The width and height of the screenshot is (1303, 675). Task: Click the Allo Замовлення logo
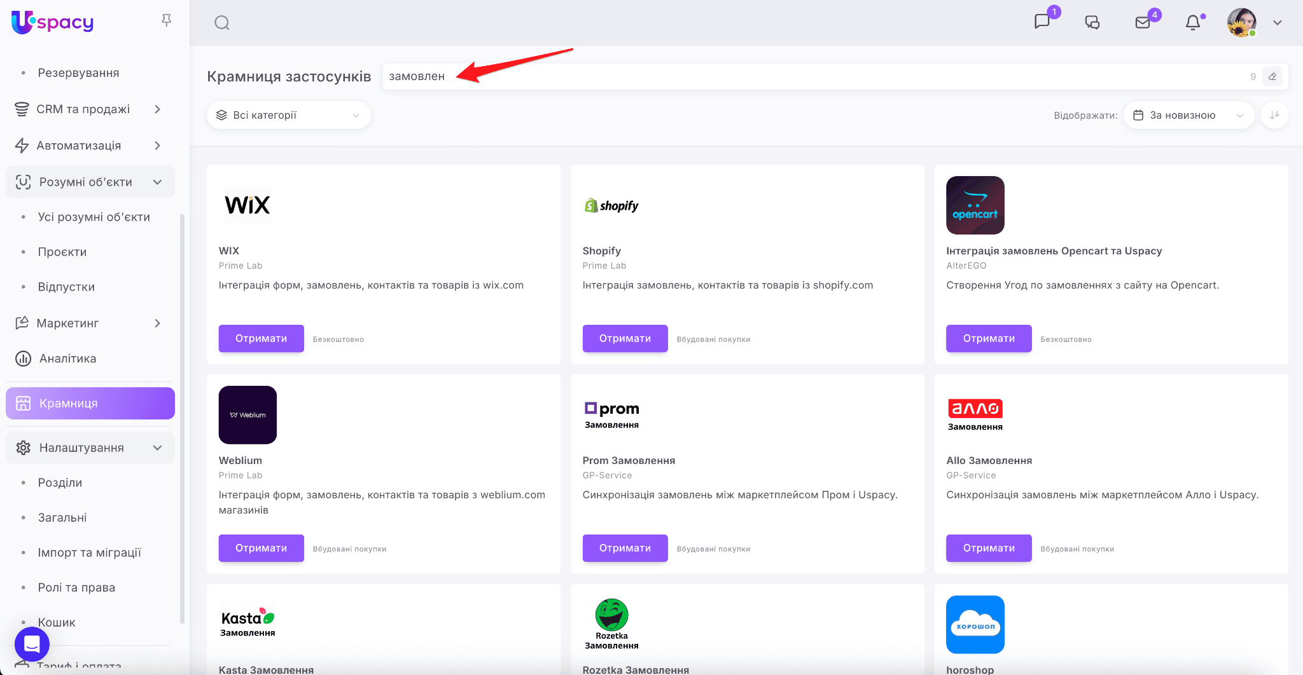tap(975, 415)
